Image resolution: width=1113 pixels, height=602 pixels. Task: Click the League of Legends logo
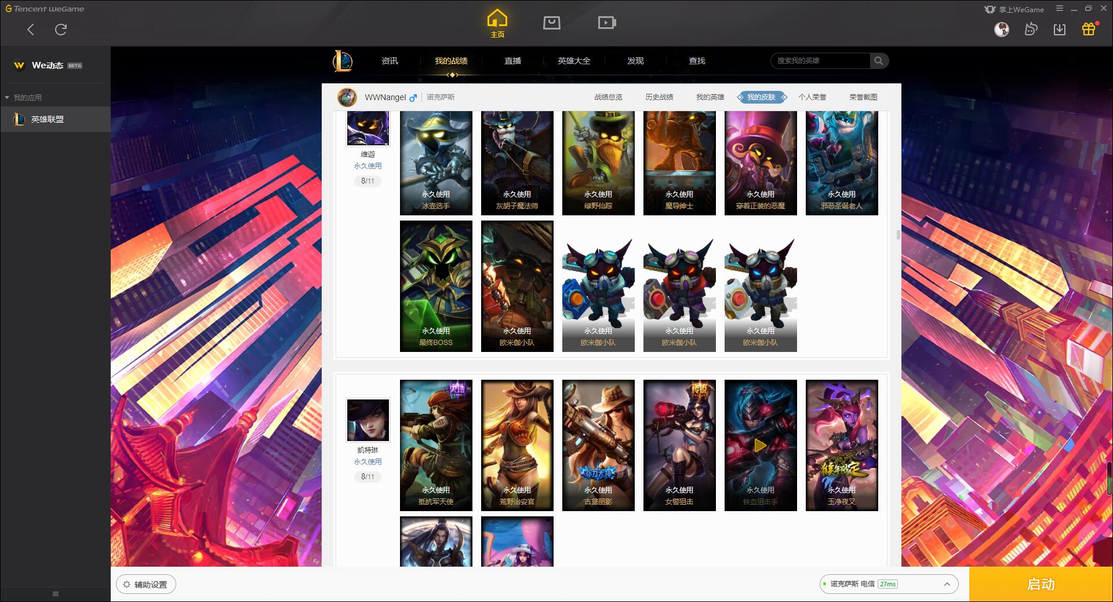(343, 61)
